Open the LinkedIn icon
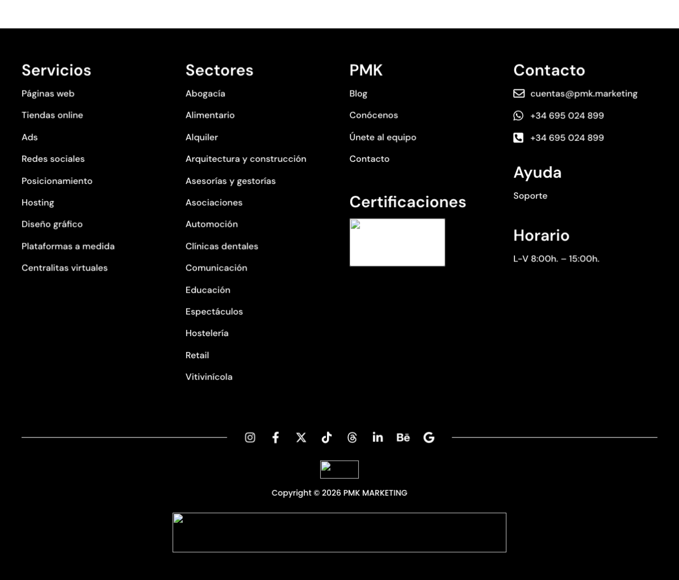Viewport: 679px width, 580px height. [x=377, y=437]
